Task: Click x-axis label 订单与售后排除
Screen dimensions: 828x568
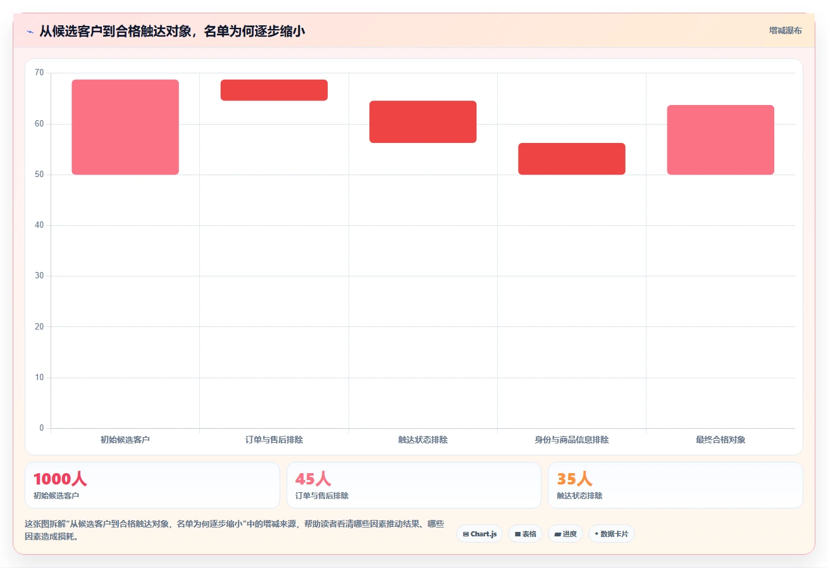Action: pos(274,440)
